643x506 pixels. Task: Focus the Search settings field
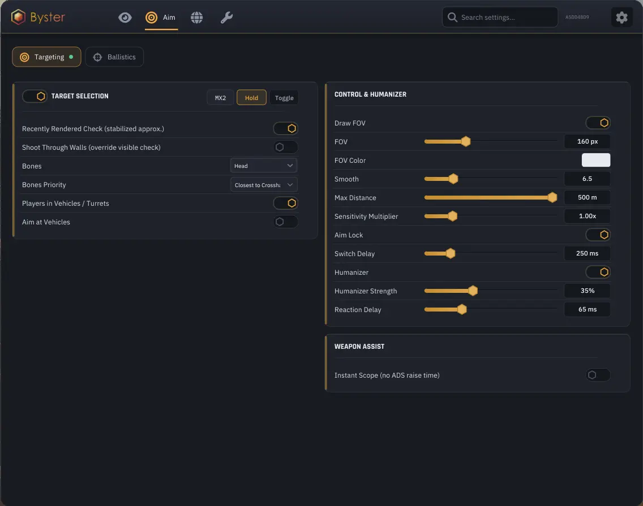click(500, 17)
